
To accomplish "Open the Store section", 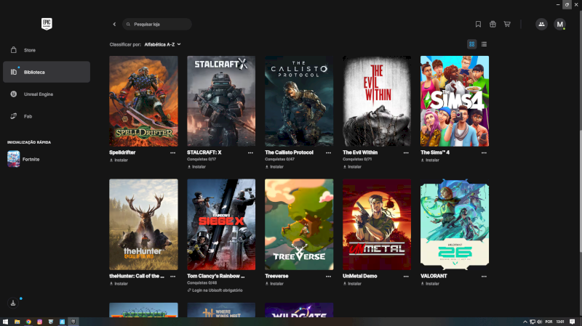I will tap(47, 50).
